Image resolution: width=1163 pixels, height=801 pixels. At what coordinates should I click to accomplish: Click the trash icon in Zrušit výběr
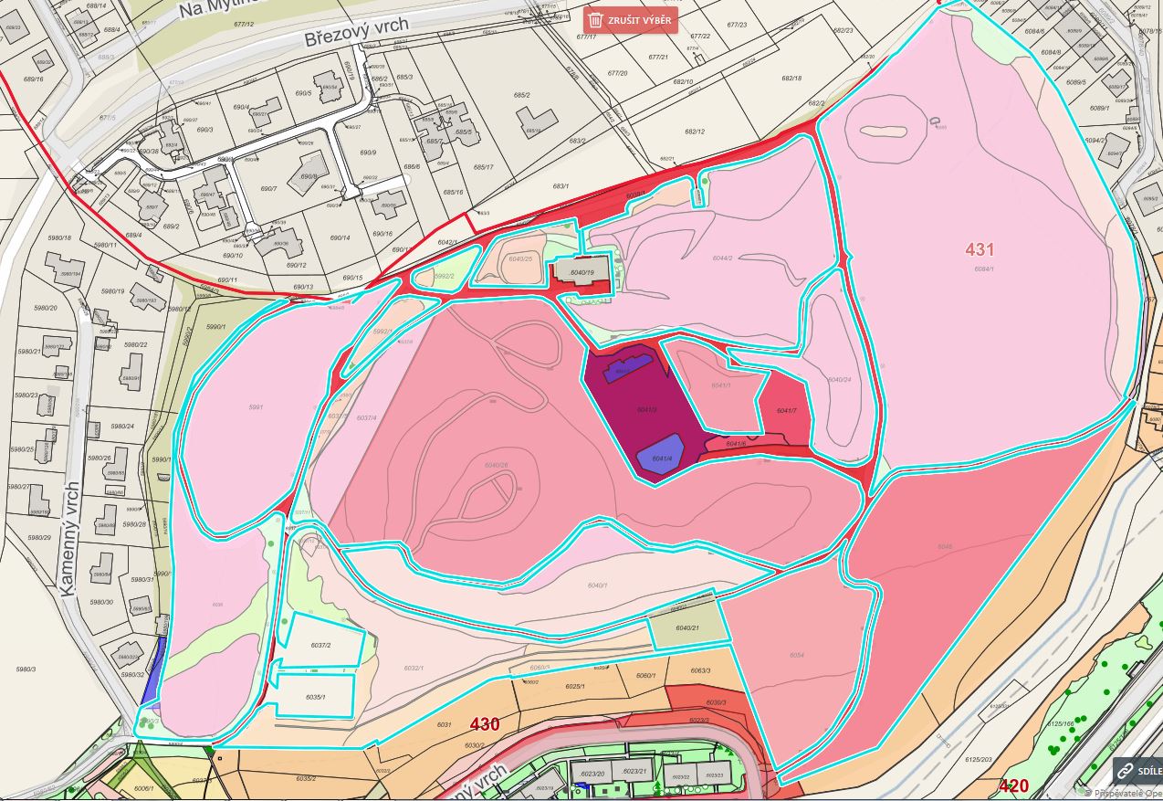pyautogui.click(x=596, y=19)
